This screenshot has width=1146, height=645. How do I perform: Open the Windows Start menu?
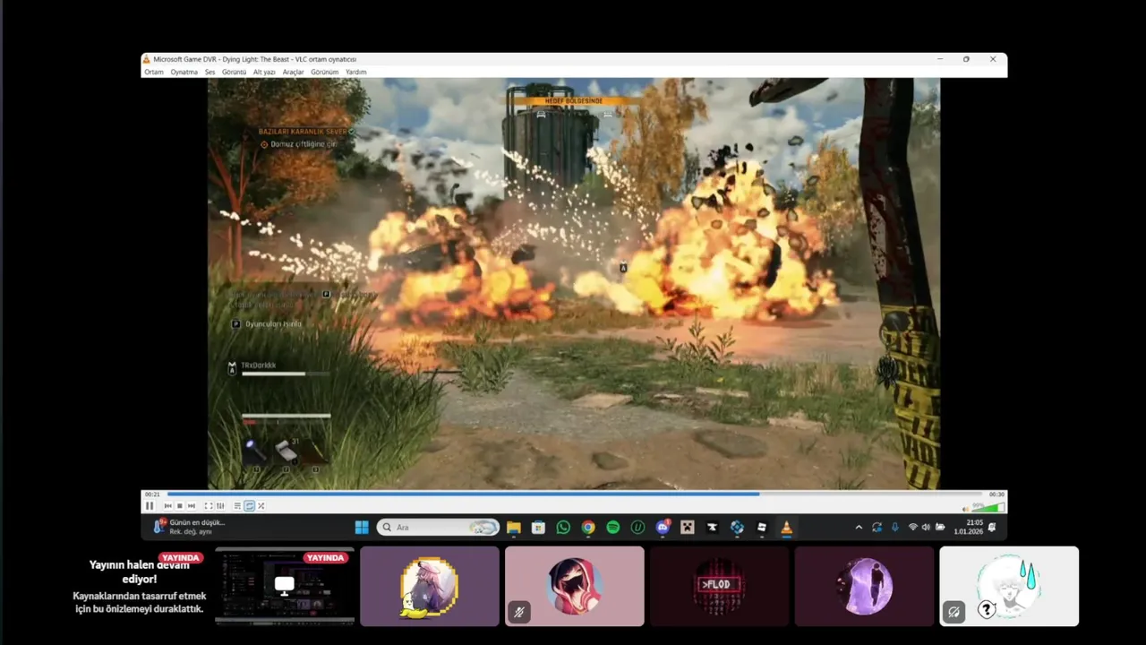tap(362, 528)
